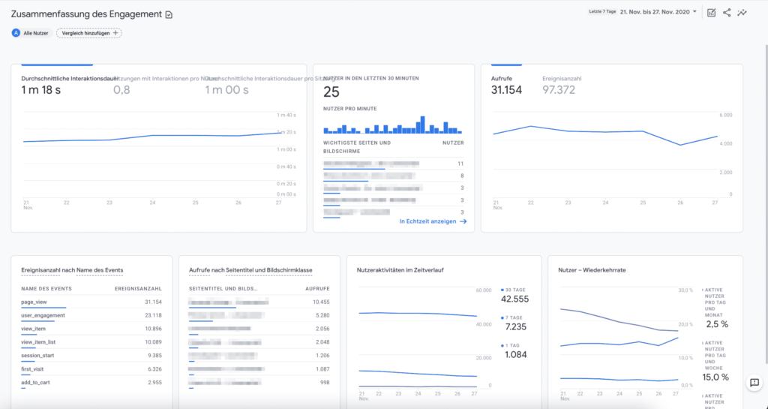The height and width of the screenshot is (409, 768).
Task: Click the share report icon
Action: 727,13
